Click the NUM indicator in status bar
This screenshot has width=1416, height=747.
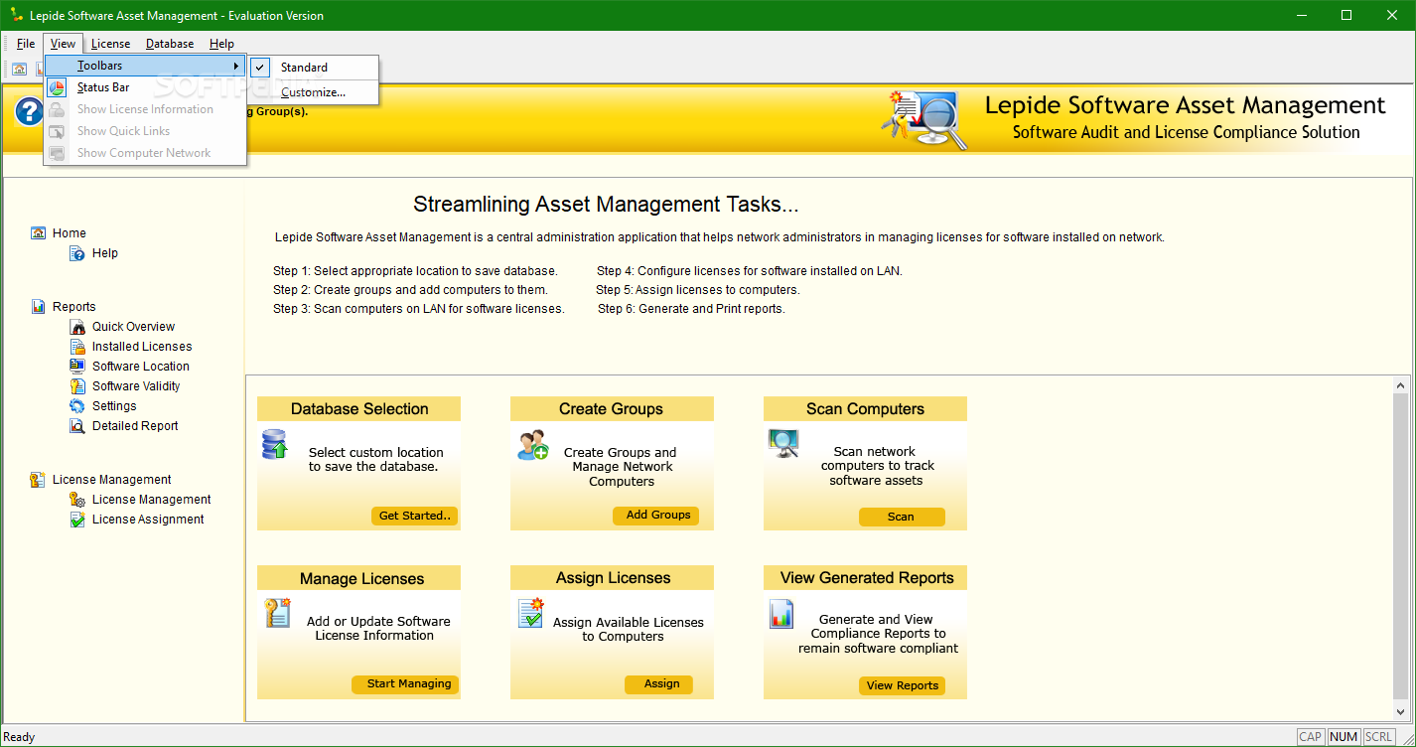coord(1344,737)
